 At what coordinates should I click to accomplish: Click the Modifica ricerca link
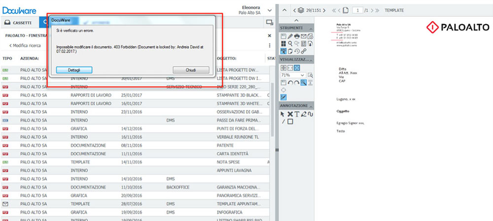[25, 45]
